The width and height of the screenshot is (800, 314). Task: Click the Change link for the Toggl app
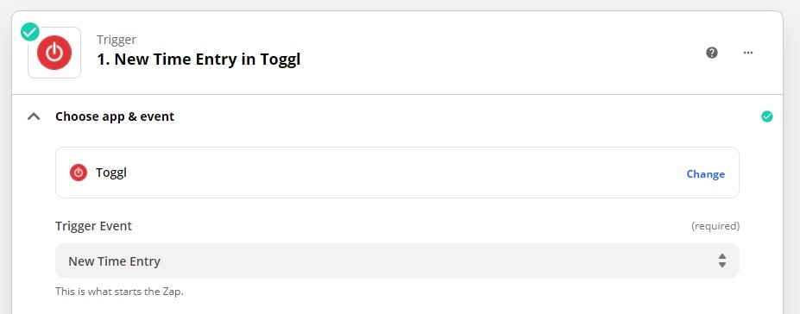(x=706, y=174)
